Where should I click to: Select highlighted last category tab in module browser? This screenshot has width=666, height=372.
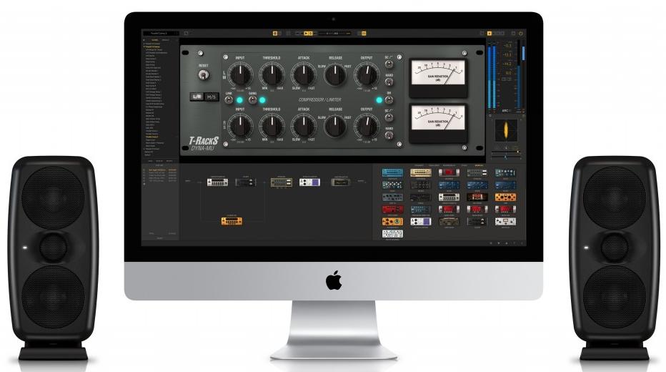click(x=479, y=165)
